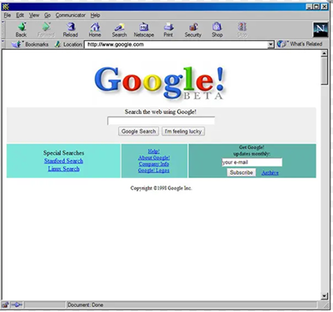The height and width of the screenshot is (312, 333).
Task: Open the File menu
Action: click(x=7, y=15)
